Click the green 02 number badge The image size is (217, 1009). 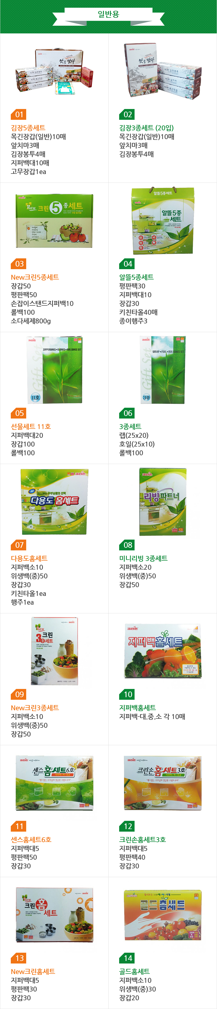pyautogui.click(x=127, y=114)
